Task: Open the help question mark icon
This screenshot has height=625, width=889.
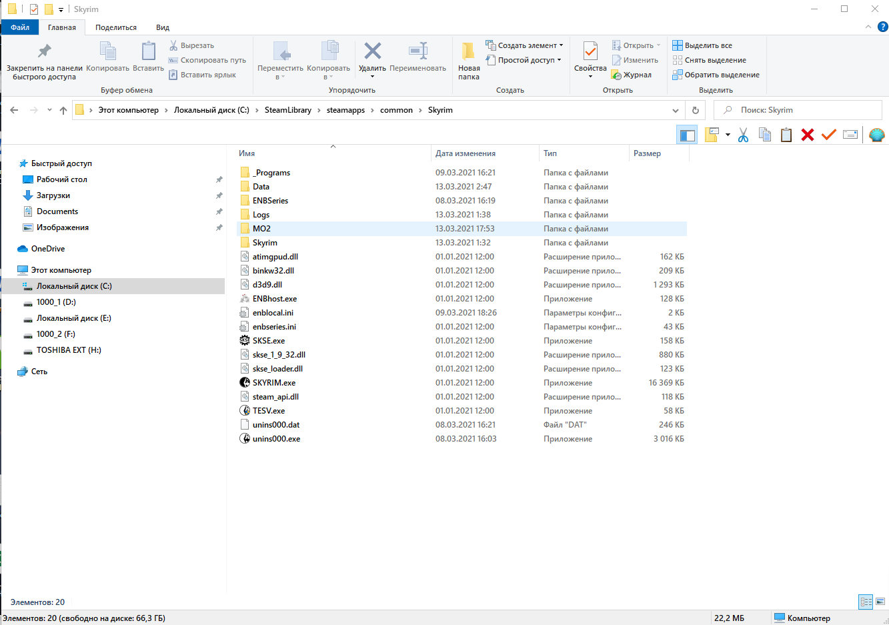Action: click(x=882, y=27)
